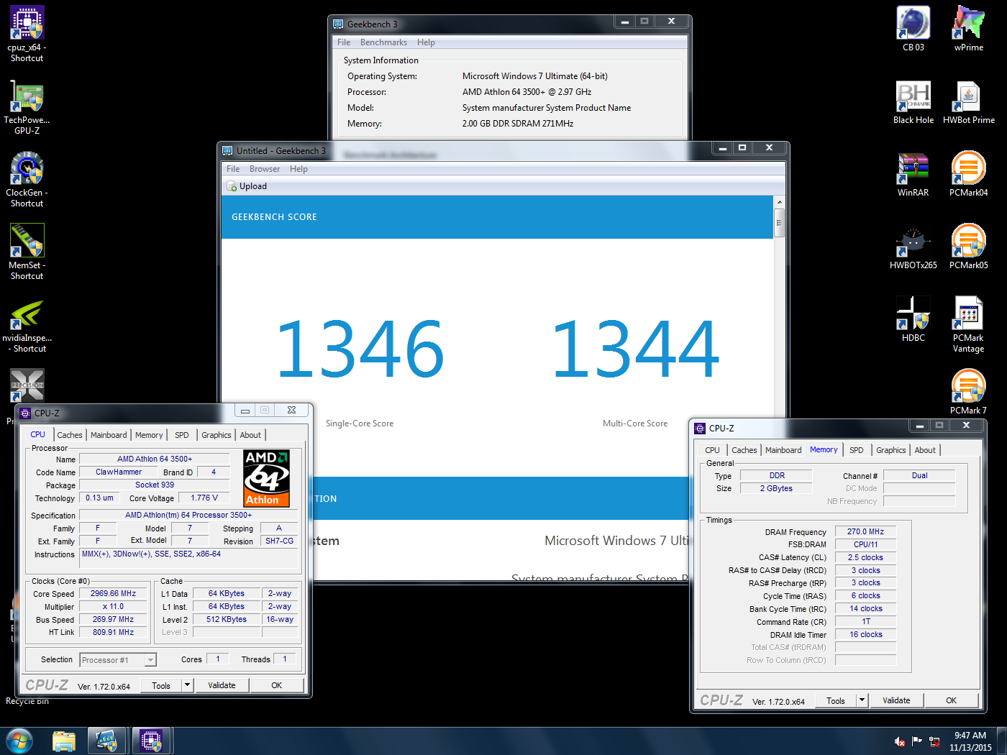Click OK button in right CPU-Z
Viewport: 1007px width, 755px height.
click(952, 700)
